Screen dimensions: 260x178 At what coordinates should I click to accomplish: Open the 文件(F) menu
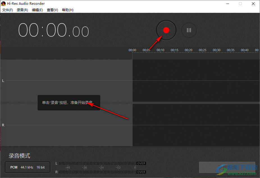[x=7, y=10]
